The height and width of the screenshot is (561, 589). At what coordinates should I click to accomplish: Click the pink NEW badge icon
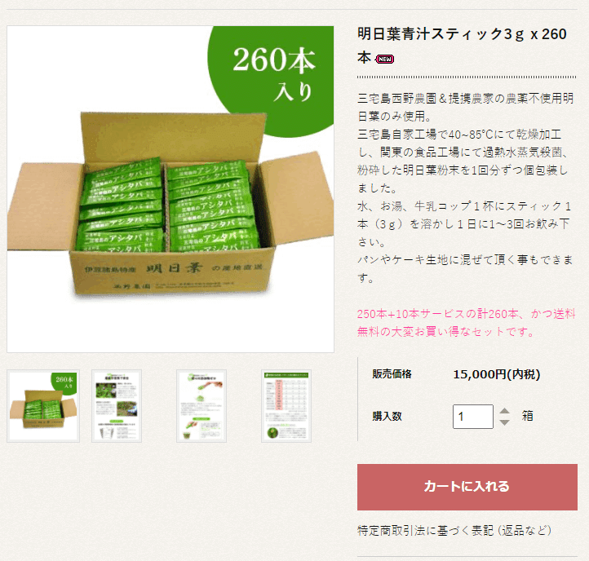point(385,59)
